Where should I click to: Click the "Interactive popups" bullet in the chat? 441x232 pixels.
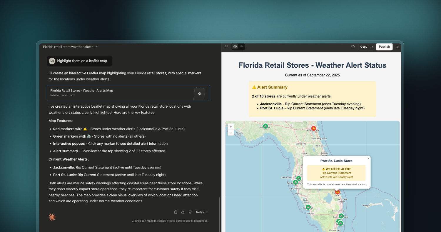pos(110,143)
